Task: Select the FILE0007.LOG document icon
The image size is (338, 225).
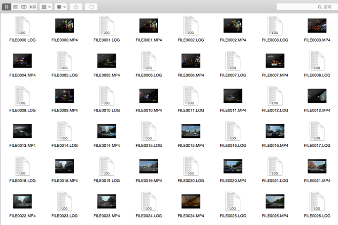Action: (x=233, y=61)
